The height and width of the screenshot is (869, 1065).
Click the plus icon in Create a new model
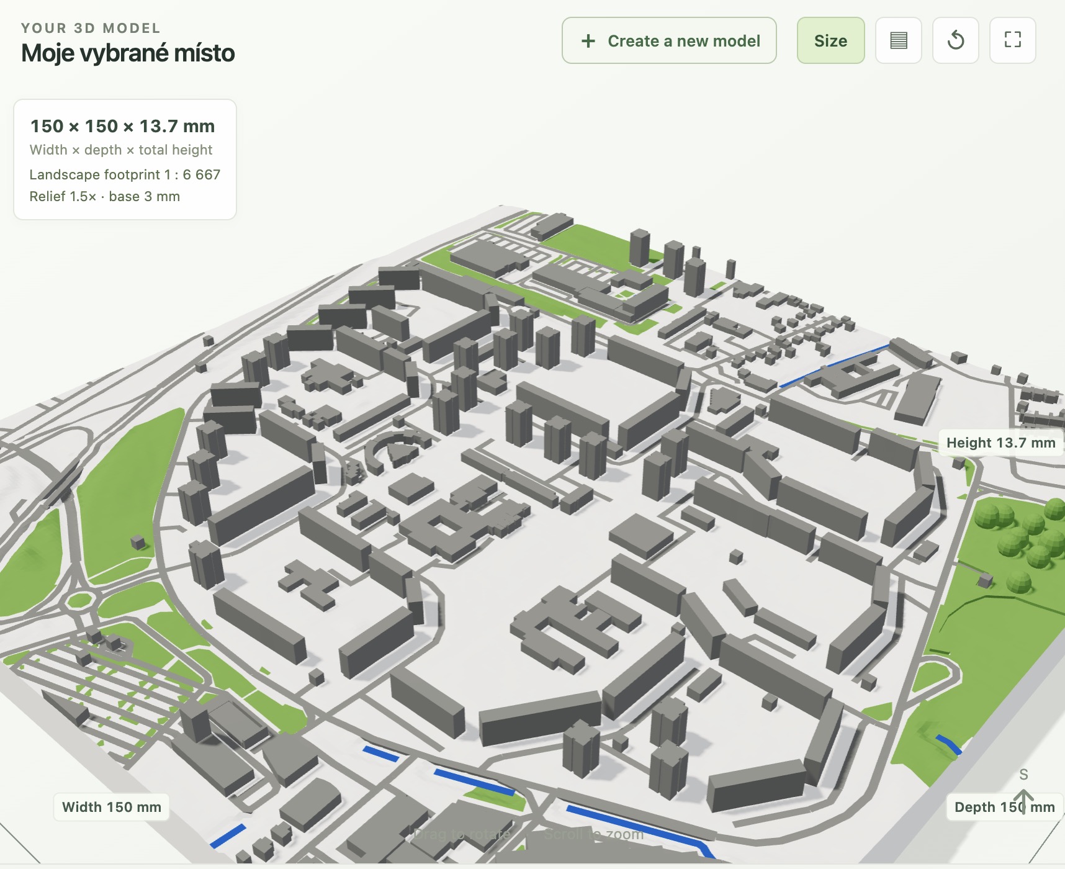point(588,41)
